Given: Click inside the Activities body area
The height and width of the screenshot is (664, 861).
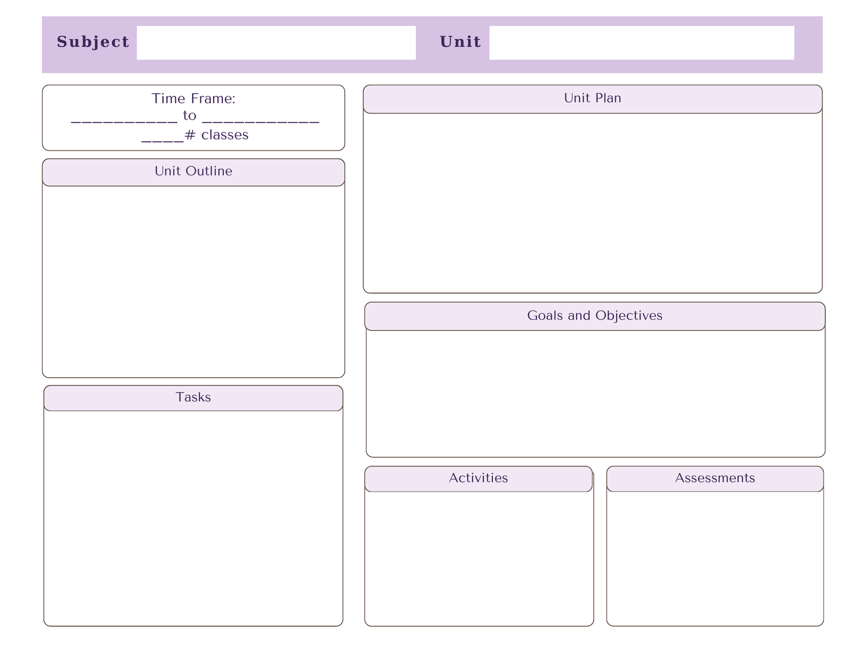Looking at the screenshot, I should [x=479, y=559].
